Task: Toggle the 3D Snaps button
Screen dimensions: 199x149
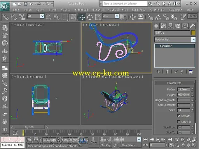Action: tap(150, 17)
